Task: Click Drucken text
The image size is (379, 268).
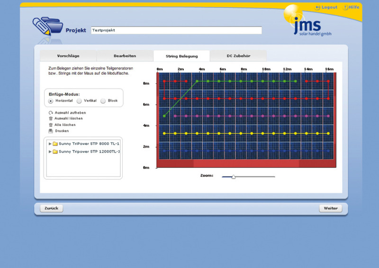Action: [62, 131]
